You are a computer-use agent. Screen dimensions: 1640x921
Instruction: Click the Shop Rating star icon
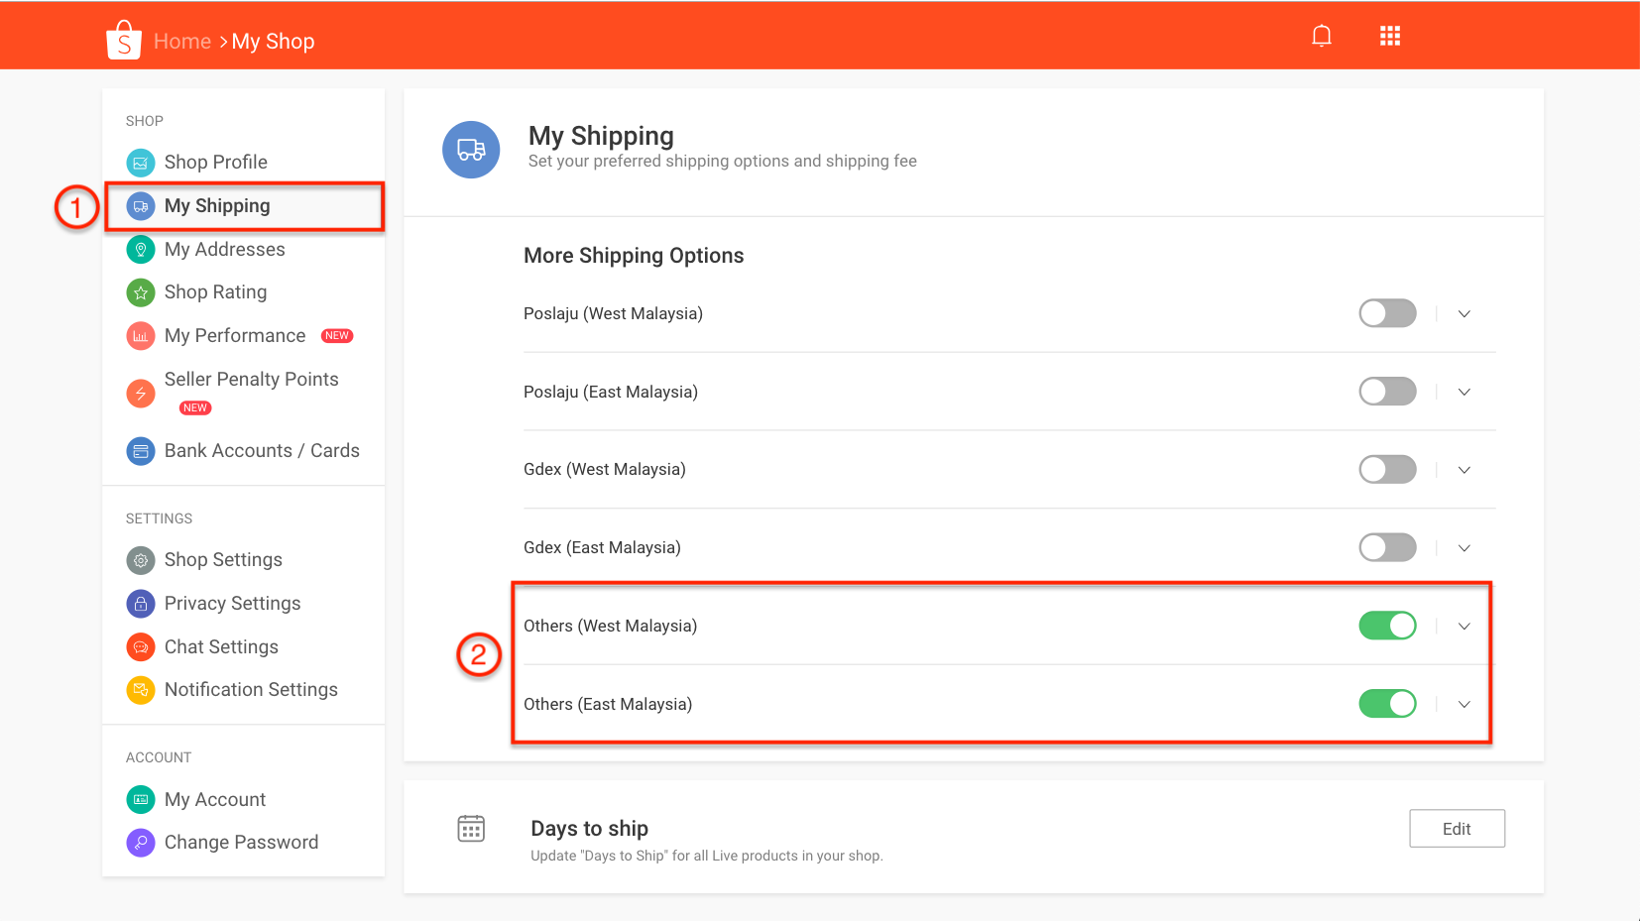point(141,292)
